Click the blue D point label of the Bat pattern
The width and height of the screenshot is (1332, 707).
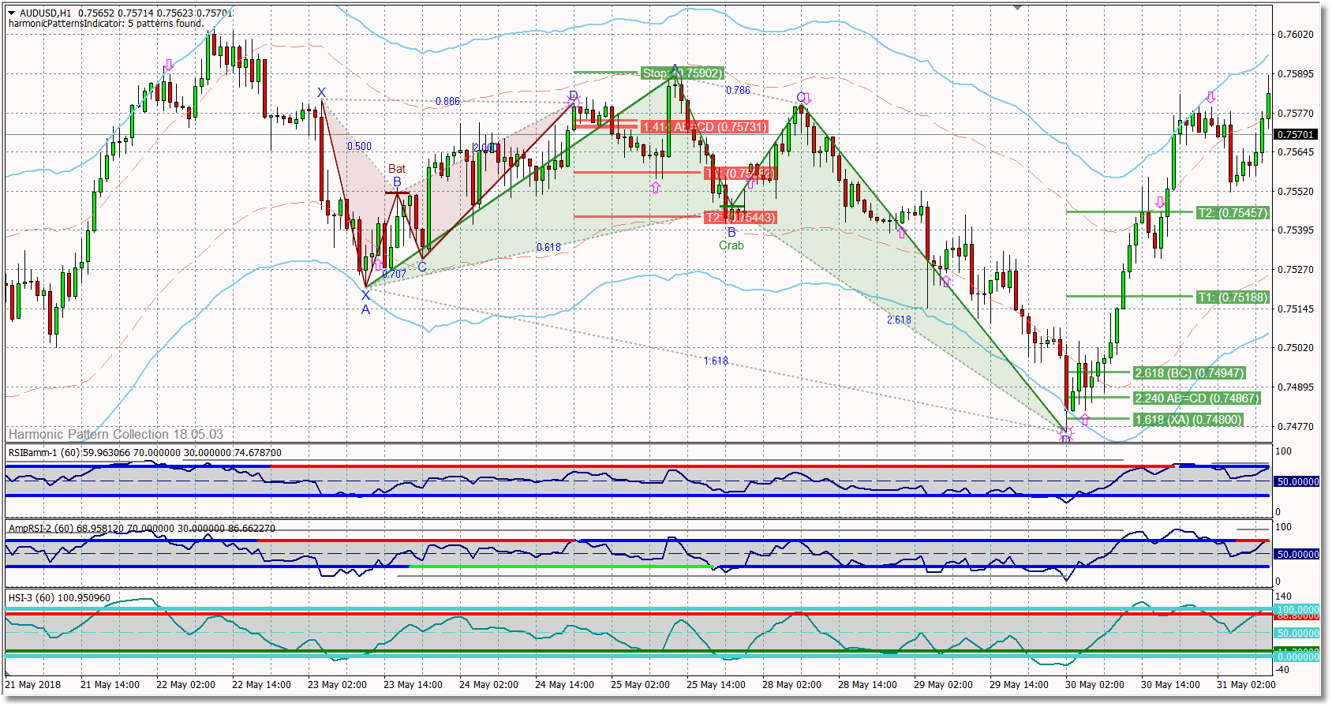574,95
